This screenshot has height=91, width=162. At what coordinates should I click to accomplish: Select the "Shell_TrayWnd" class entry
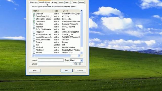point(69,27)
